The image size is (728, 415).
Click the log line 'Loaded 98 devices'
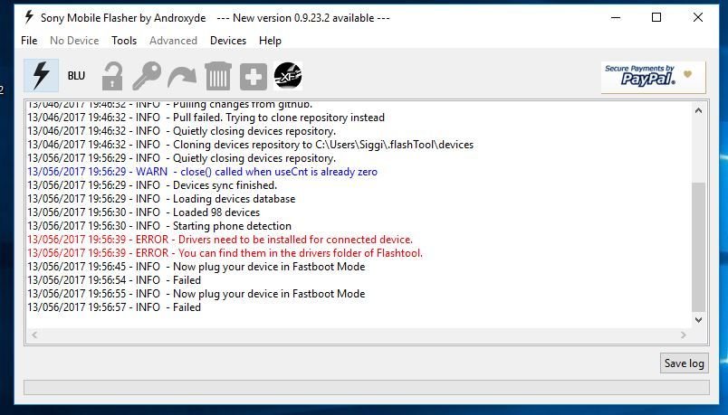point(143,212)
